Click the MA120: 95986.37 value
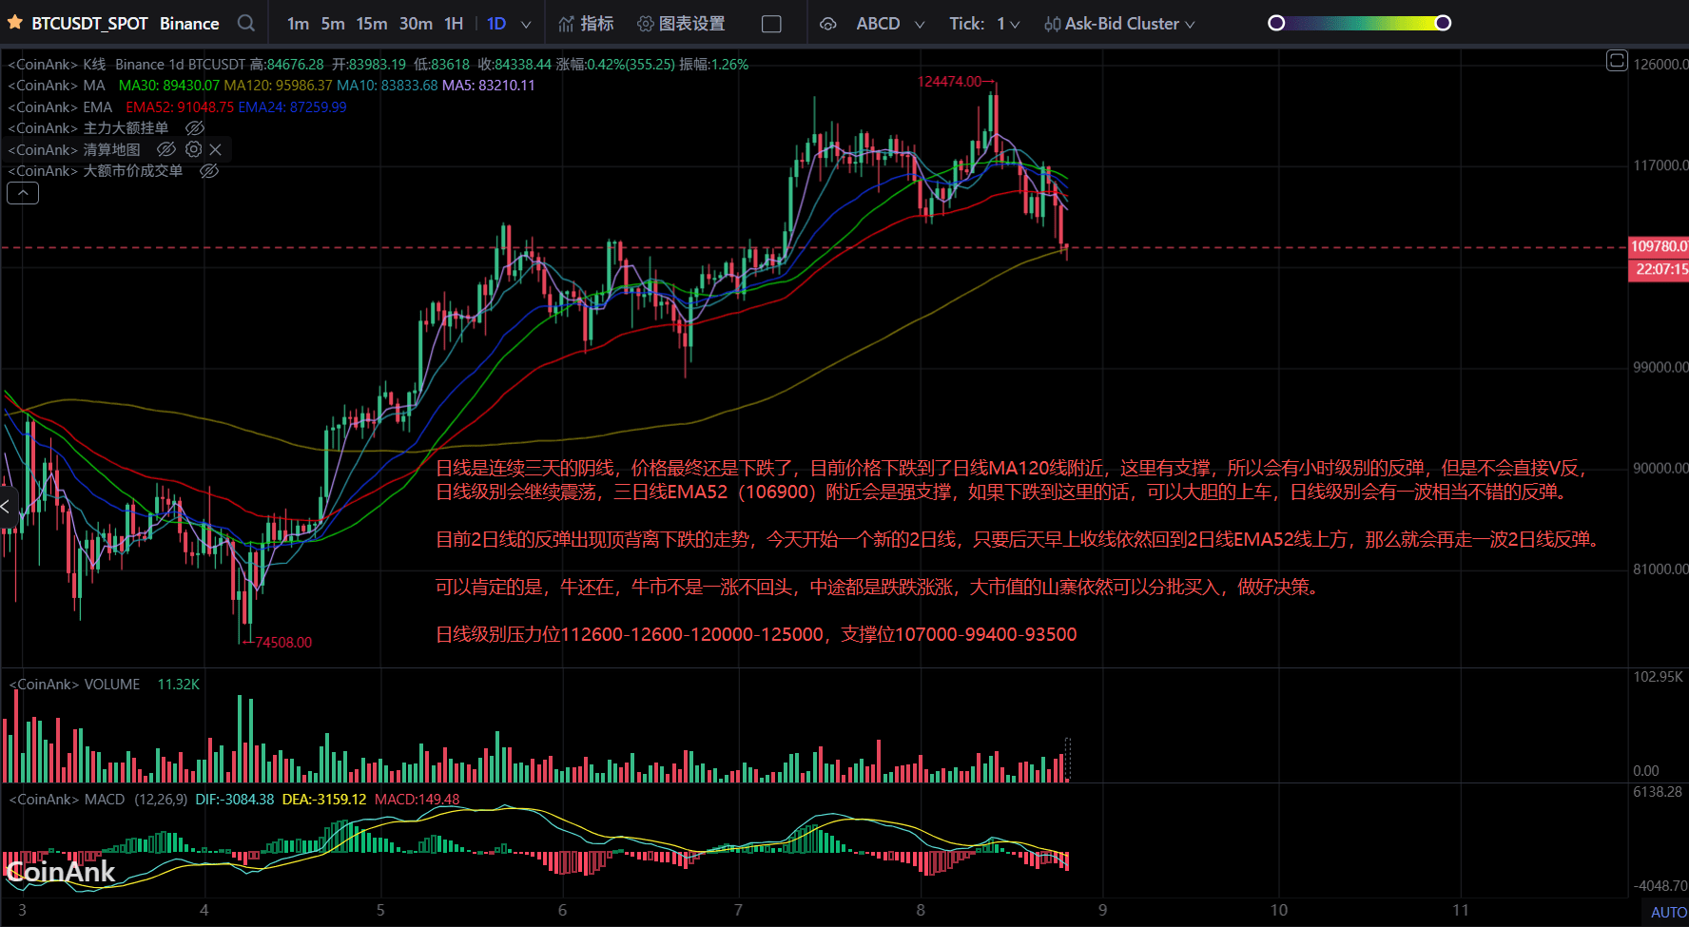The image size is (1689, 927). (x=279, y=86)
